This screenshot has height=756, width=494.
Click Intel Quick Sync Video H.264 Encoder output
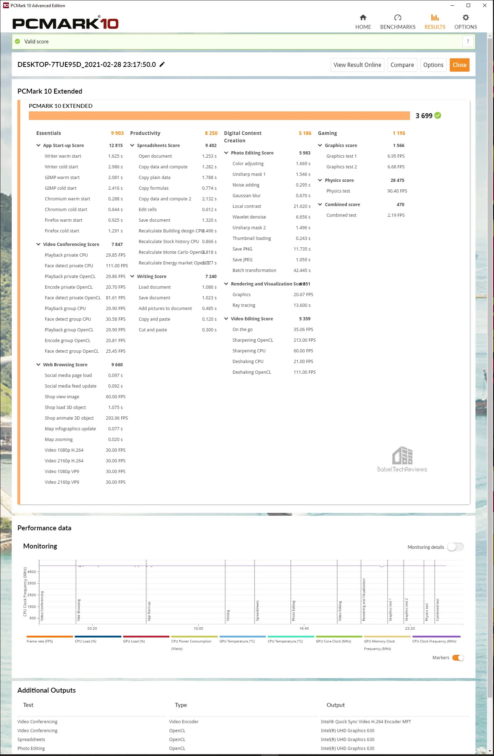tap(366, 721)
